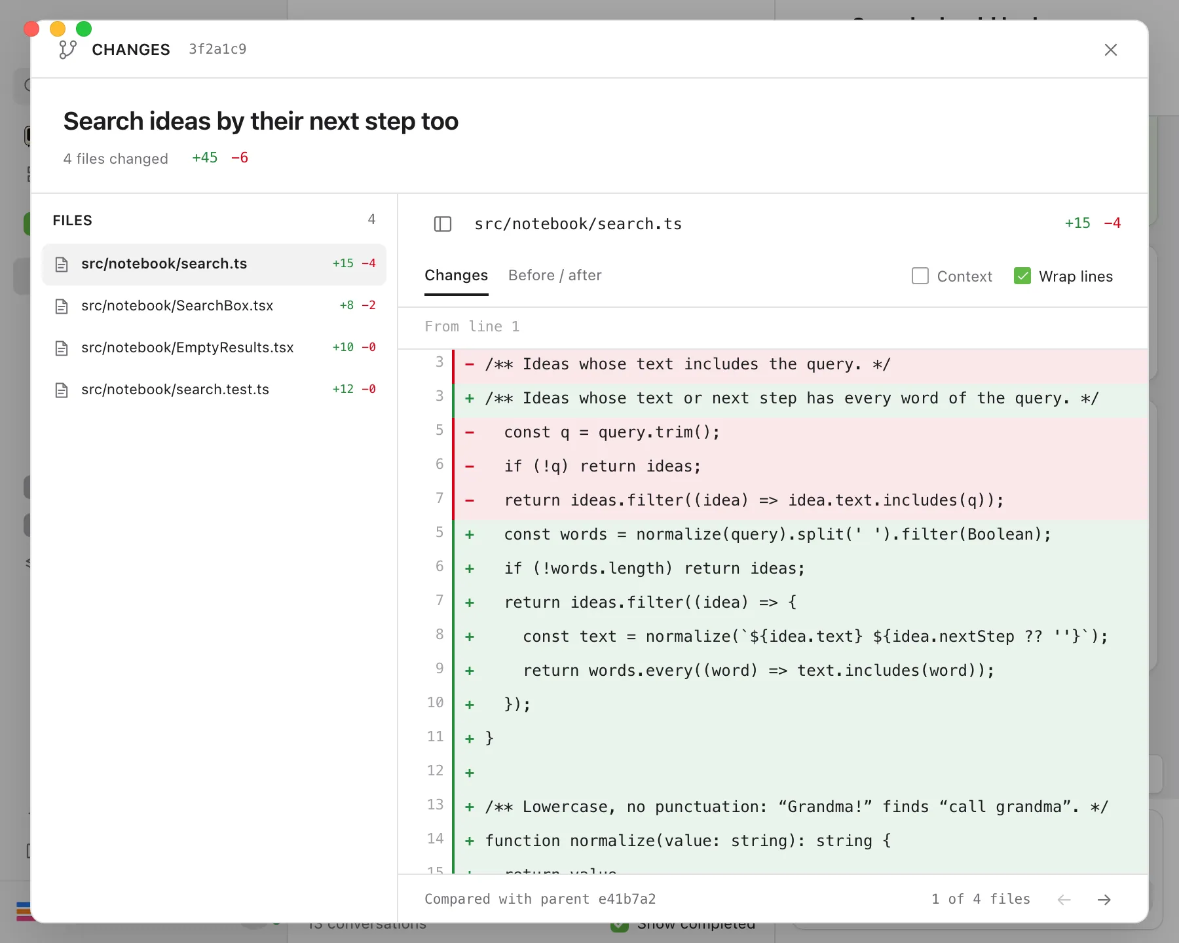This screenshot has height=943, width=1179.
Task: Click the branch icon beside CHANGES
Action: click(x=67, y=50)
